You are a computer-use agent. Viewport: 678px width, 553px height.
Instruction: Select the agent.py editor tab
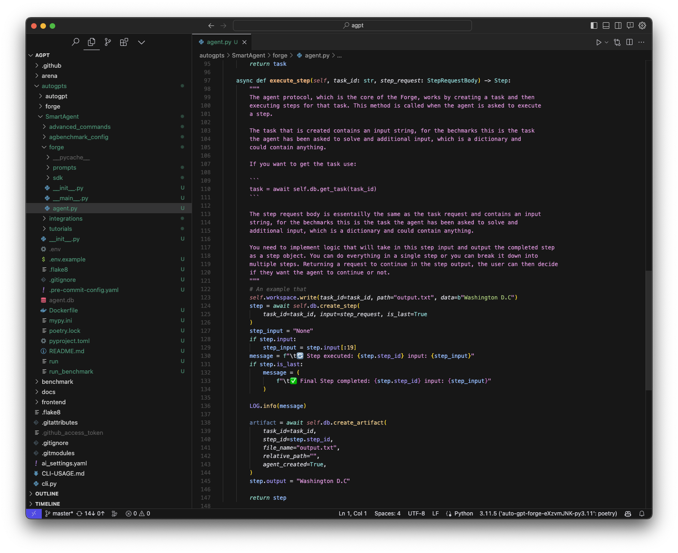click(219, 42)
